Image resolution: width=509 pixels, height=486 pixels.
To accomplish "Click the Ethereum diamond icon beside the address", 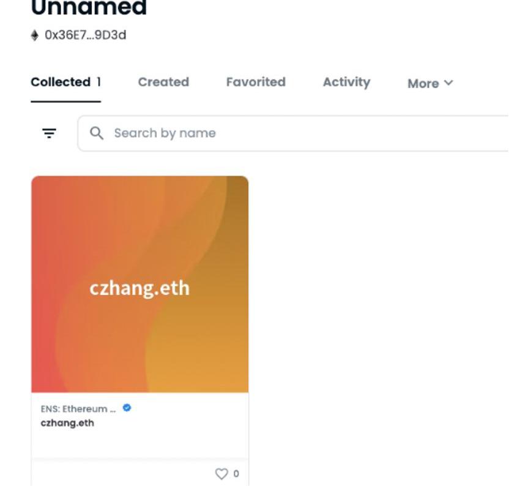I will click(x=35, y=36).
